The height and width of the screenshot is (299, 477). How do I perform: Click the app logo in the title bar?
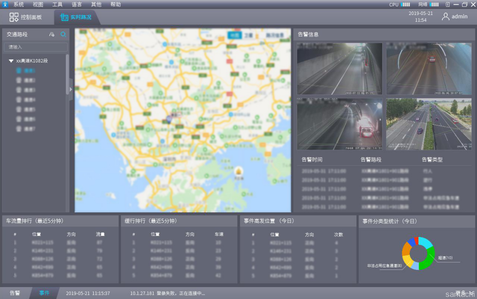[x=5, y=5]
